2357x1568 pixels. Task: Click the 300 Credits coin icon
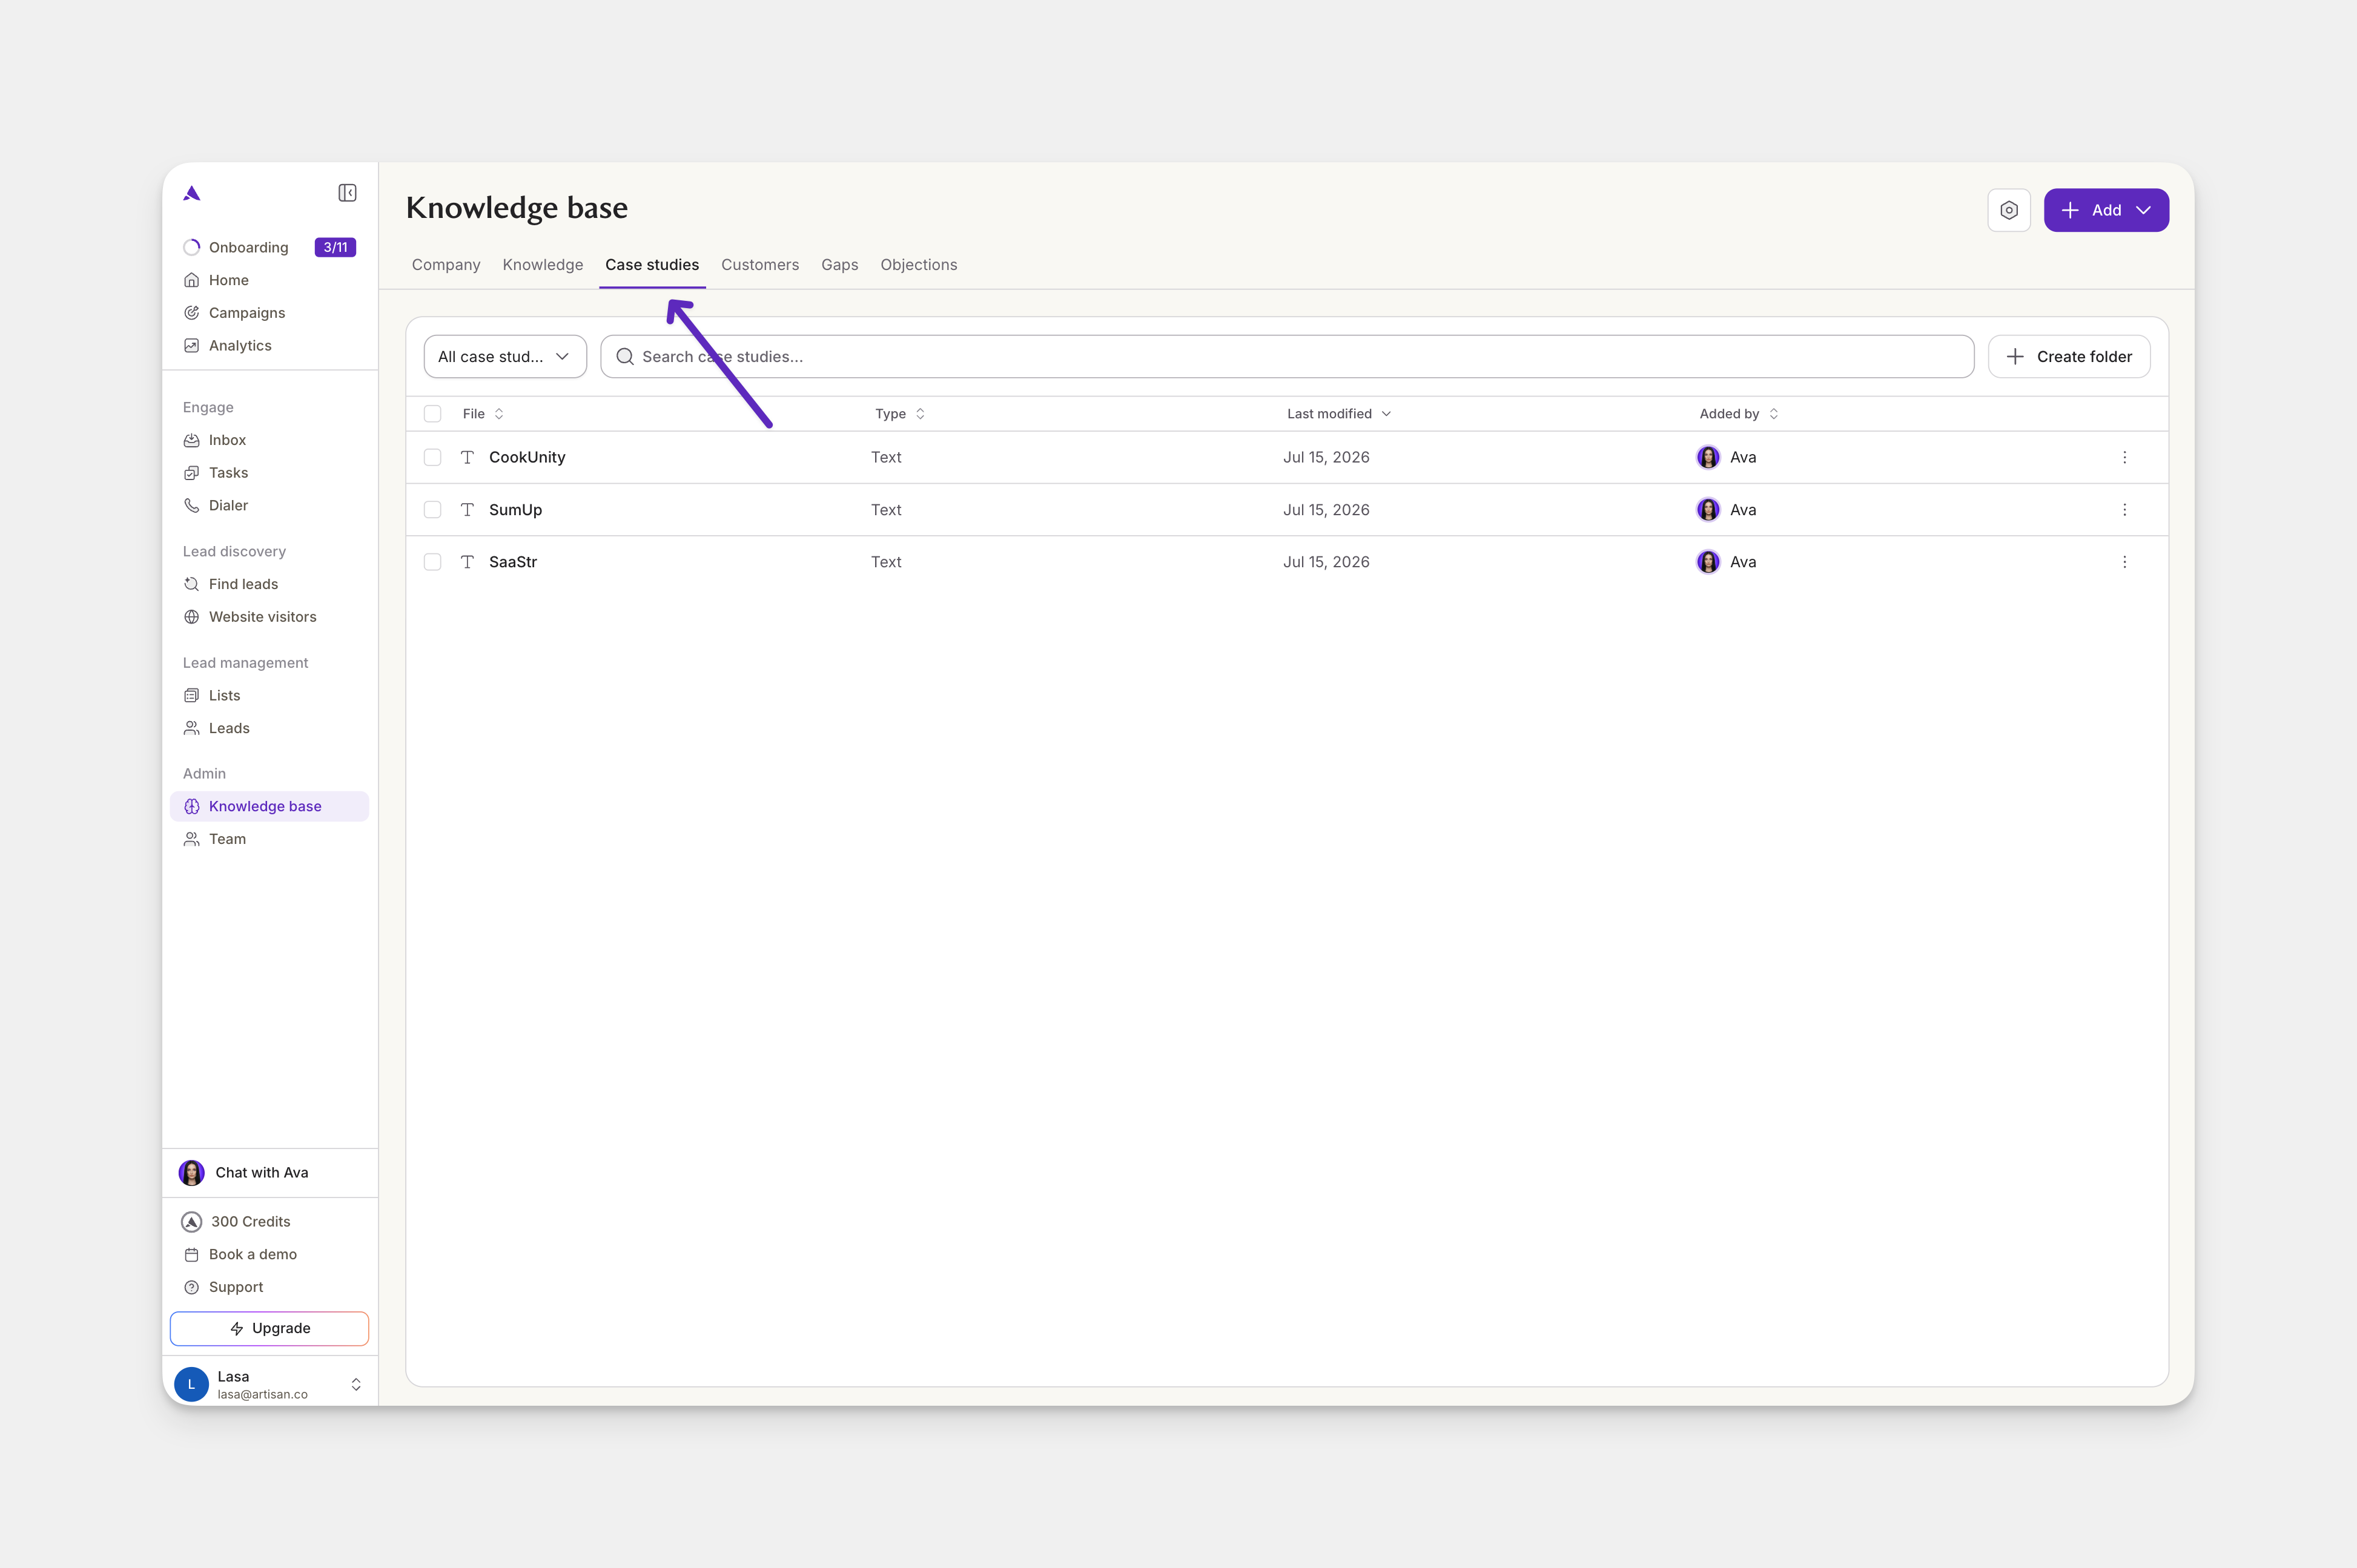click(192, 1222)
